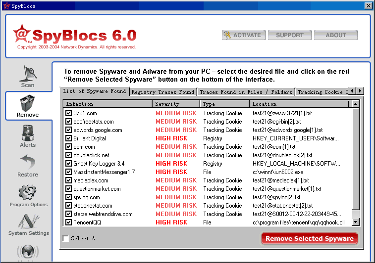Open Program Options gears icon
The width and height of the screenshot is (375, 263).
pos(28,192)
